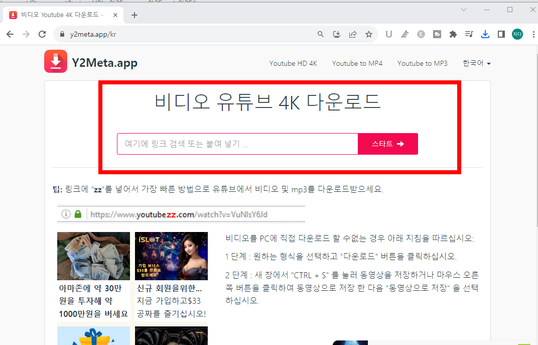Open the 차다 profile avatar

517,34
